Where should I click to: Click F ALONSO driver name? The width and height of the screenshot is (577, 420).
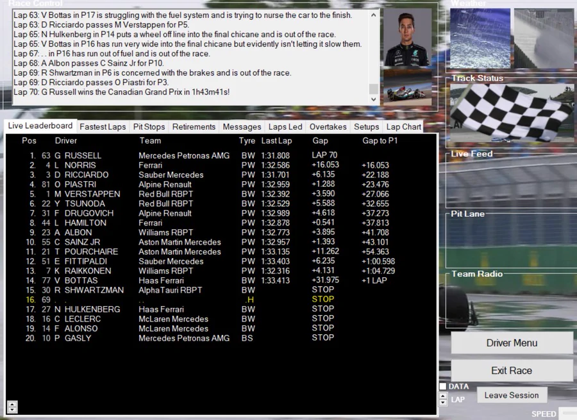(x=76, y=328)
